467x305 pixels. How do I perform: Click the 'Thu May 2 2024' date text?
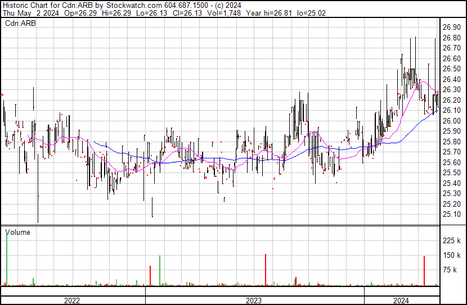pyautogui.click(x=31, y=13)
